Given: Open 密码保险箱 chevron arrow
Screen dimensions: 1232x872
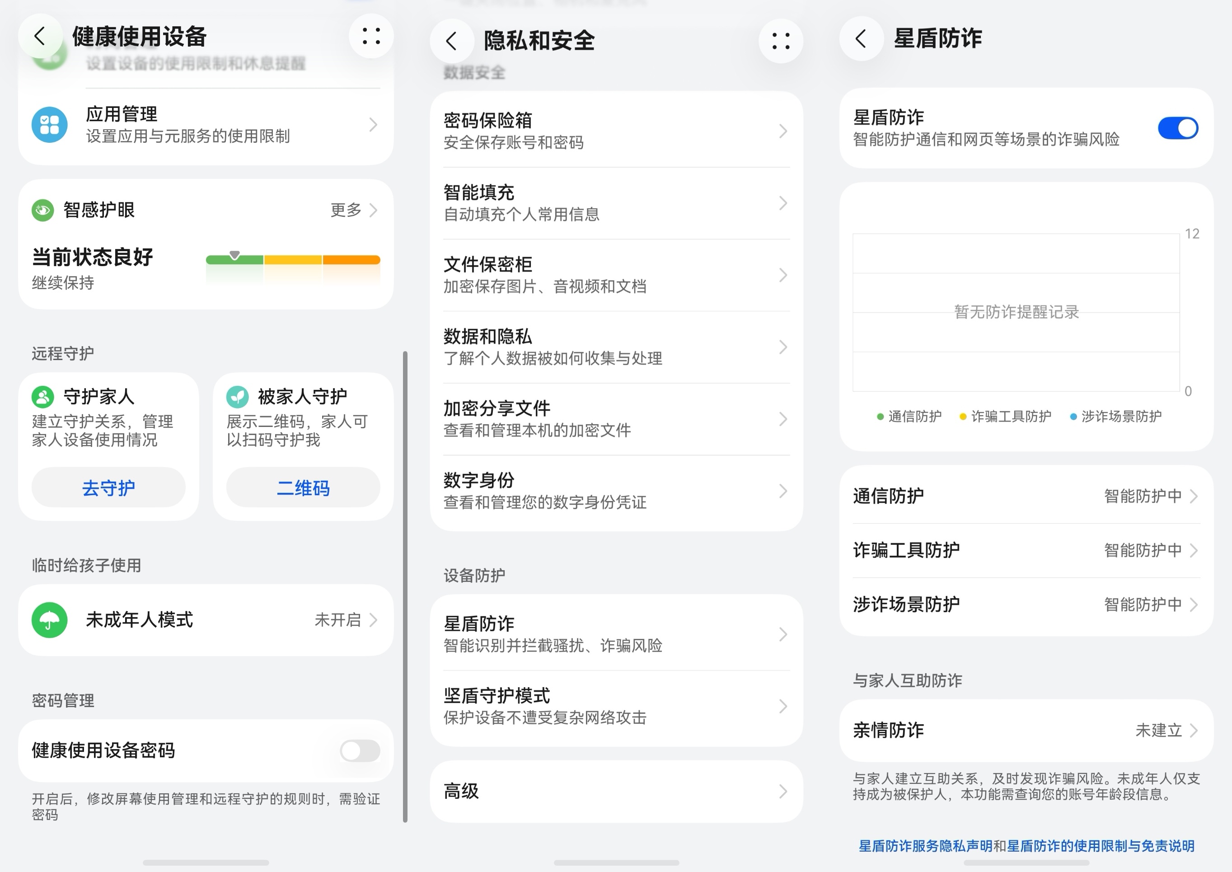Looking at the screenshot, I should pos(783,131).
